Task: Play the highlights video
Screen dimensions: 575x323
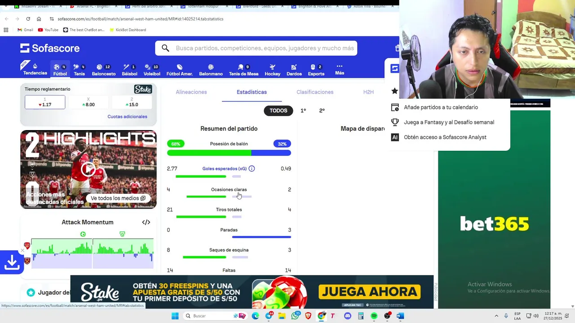Action: [x=88, y=169]
